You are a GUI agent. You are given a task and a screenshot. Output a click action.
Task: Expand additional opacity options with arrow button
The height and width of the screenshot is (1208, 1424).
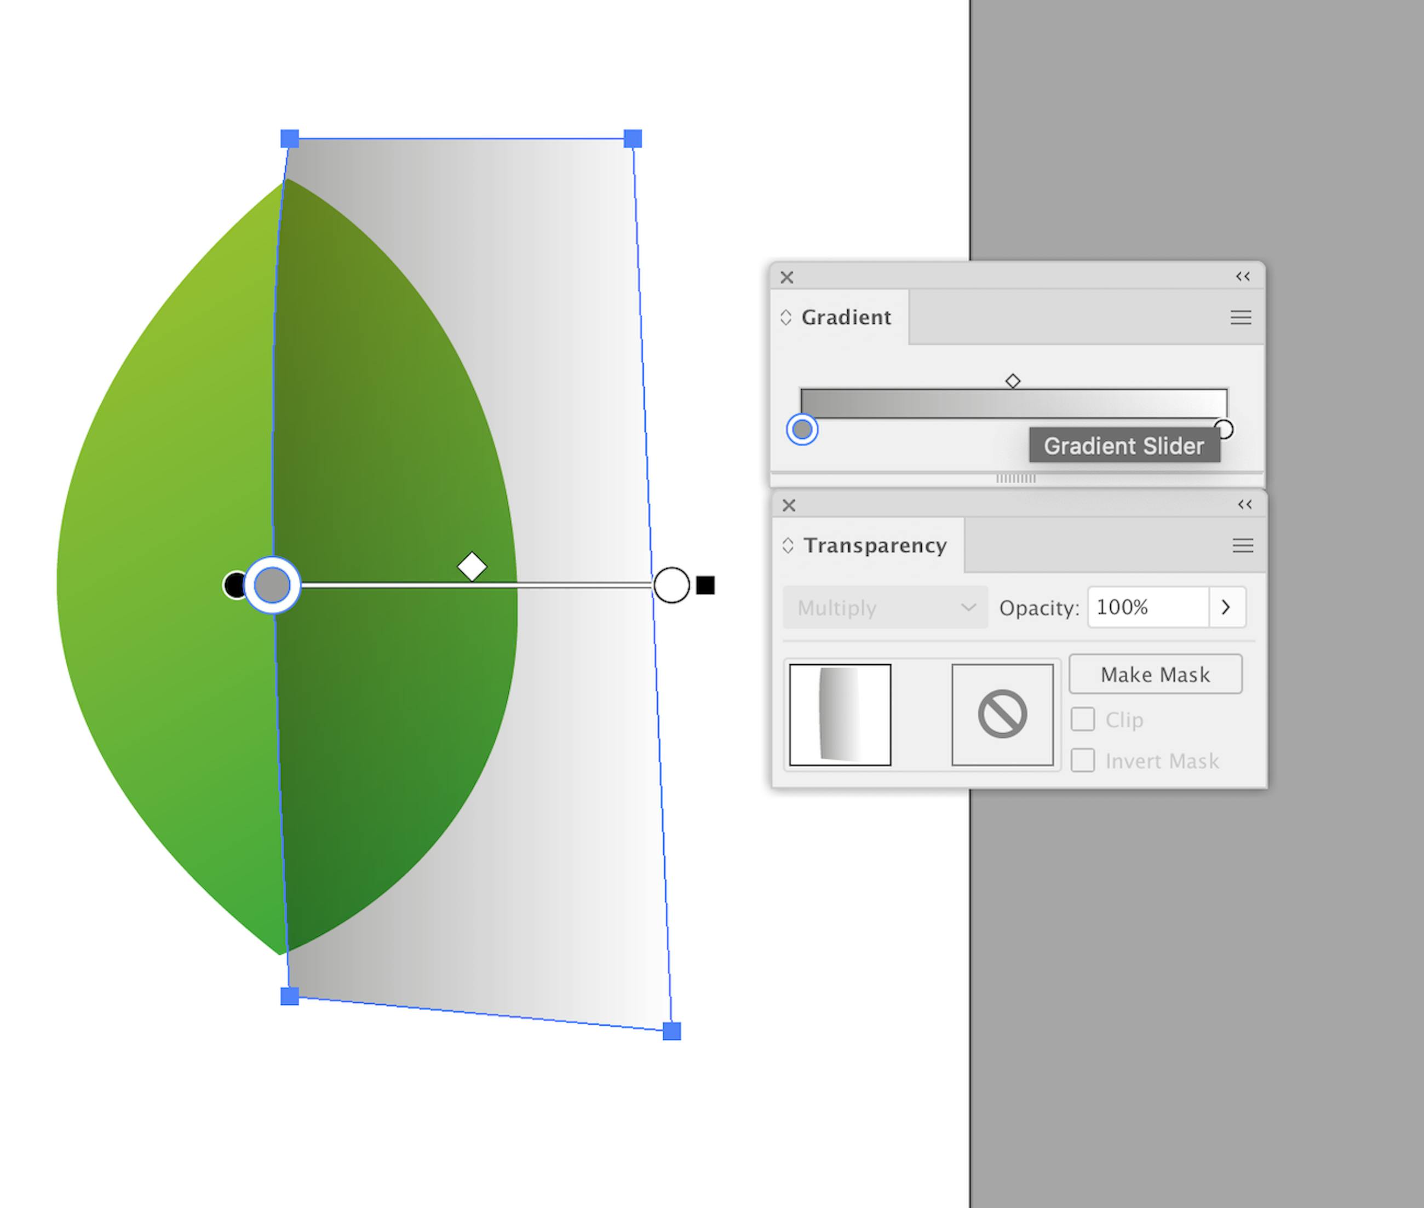coord(1226,607)
